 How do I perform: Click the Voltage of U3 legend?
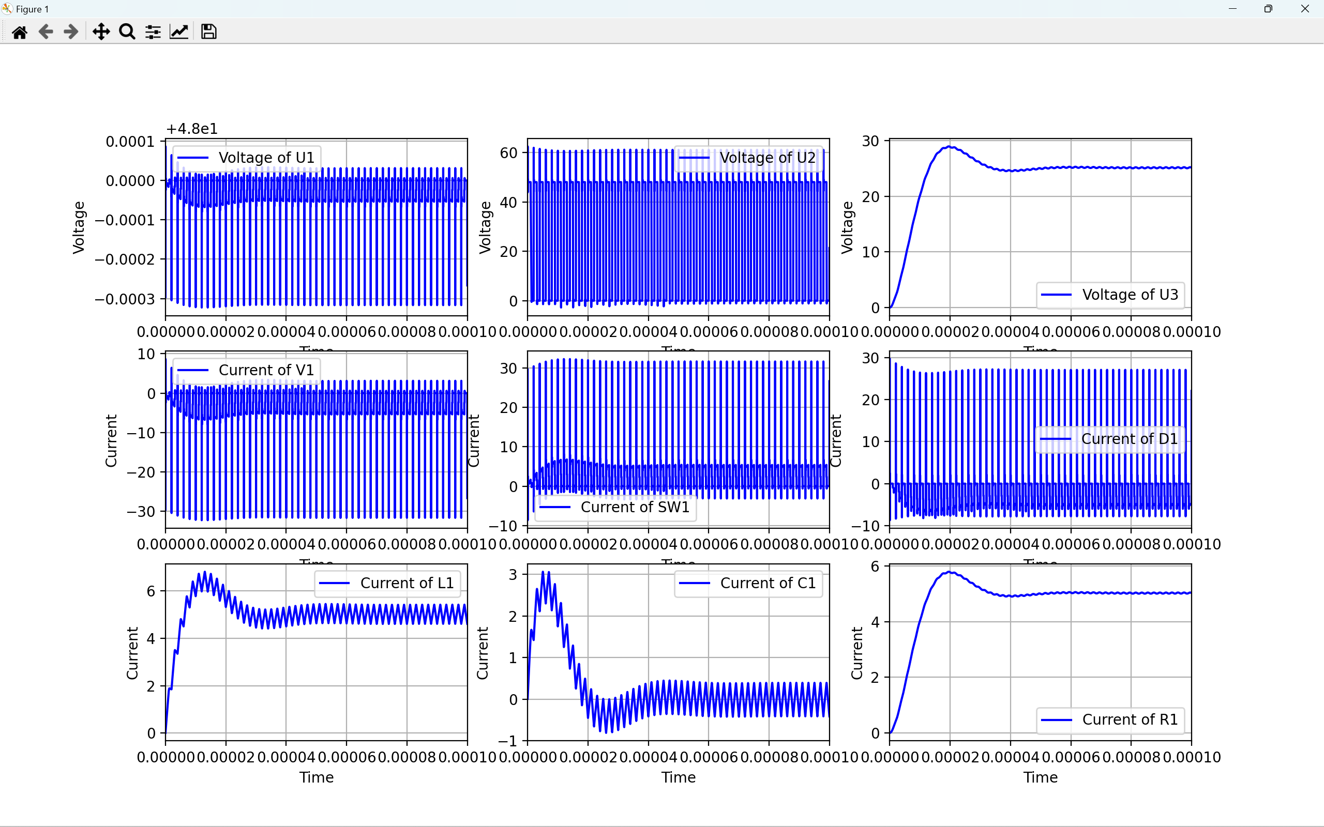coord(1110,295)
